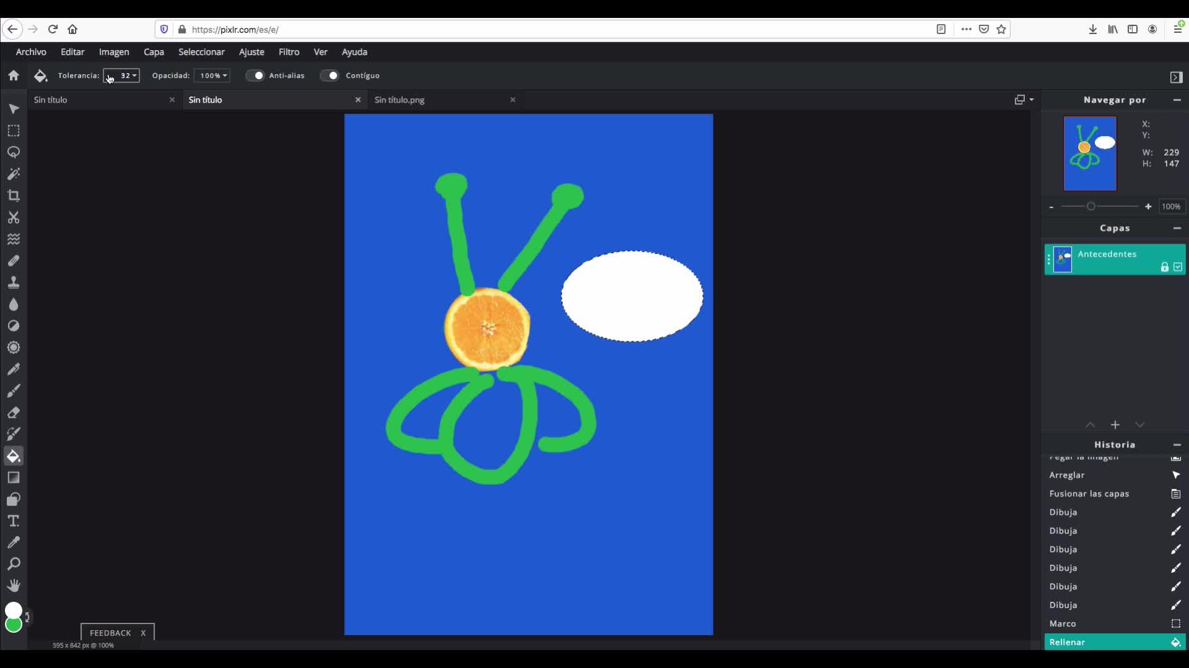This screenshot has width=1189, height=668.
Task: Toggle visibility checkbox of Antecedentes layer
Action: pyautogui.click(x=1178, y=267)
